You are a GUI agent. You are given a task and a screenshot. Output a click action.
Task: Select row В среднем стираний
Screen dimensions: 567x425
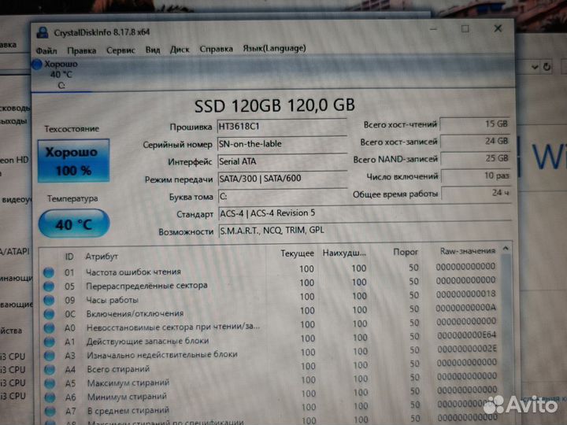tap(271, 408)
